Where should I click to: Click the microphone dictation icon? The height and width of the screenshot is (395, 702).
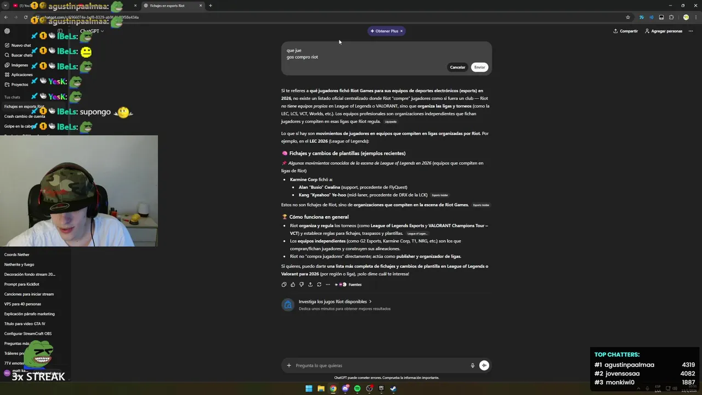click(472, 365)
